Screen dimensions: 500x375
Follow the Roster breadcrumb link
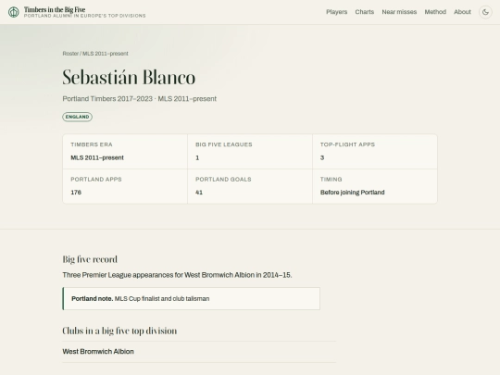(x=70, y=54)
